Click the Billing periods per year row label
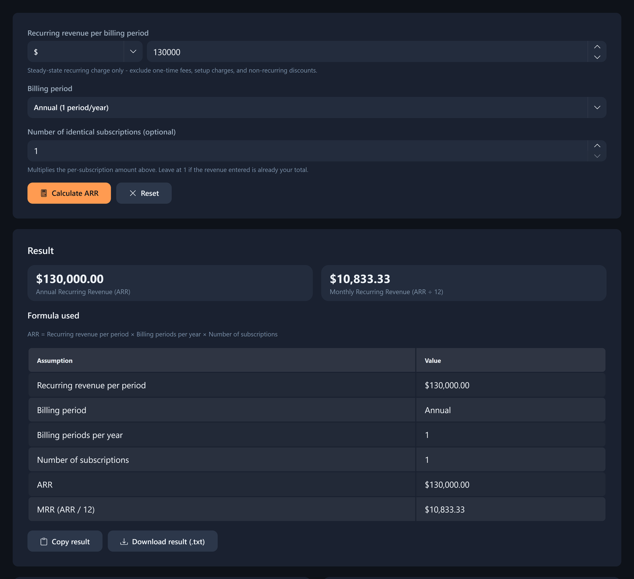The width and height of the screenshot is (634, 579). point(80,435)
